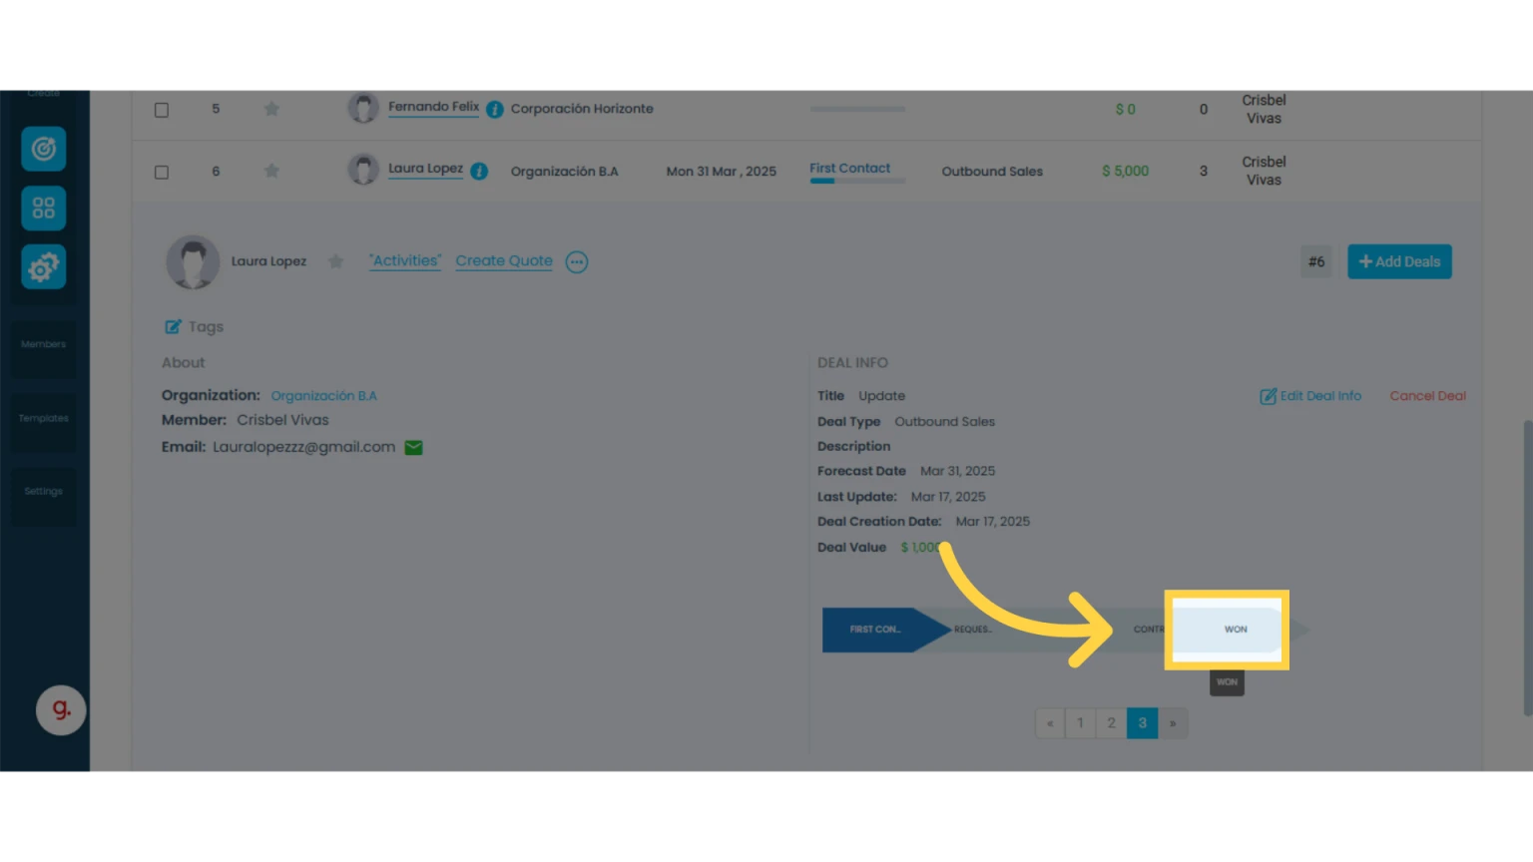Viewport: 1533px width, 862px height.
Task: Click 'Outbound Sales' cell in row 6
Action: [x=992, y=172]
